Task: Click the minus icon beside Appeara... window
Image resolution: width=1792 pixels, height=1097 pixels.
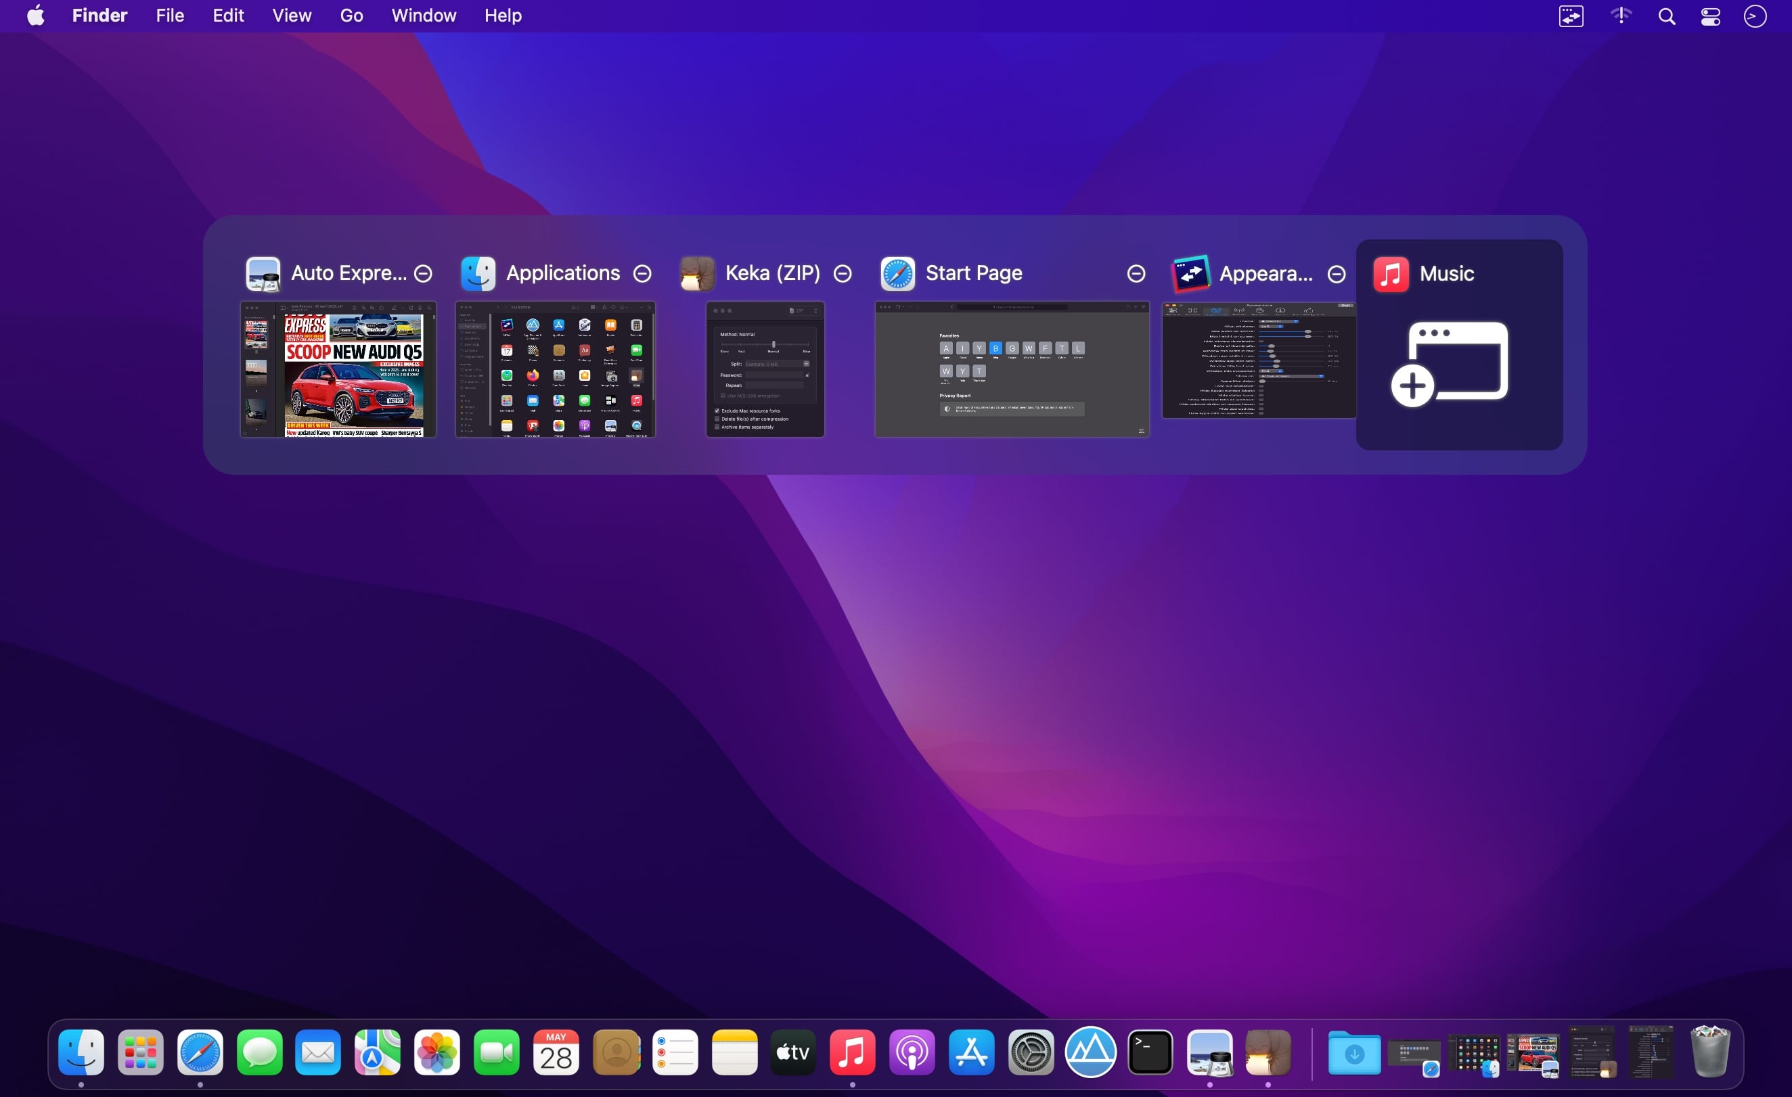Action: pos(1336,274)
